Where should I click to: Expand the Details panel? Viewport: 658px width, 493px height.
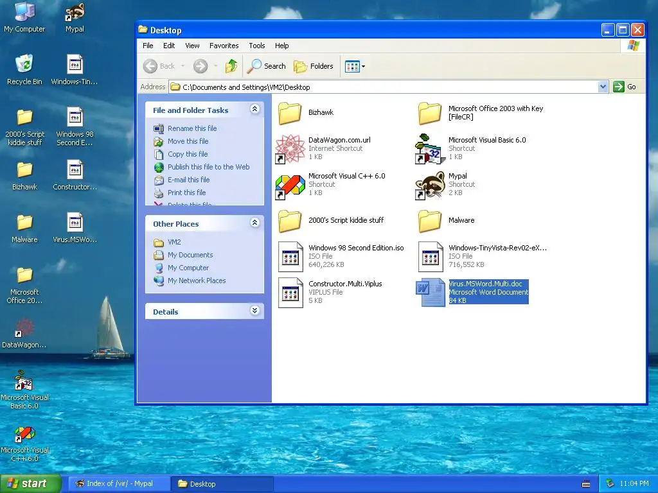254,311
